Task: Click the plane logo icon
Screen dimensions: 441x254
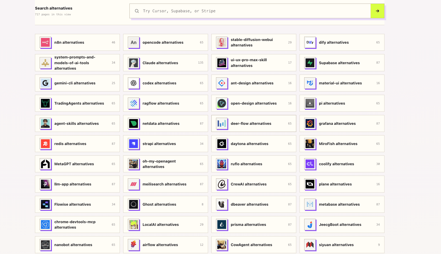Action: [x=310, y=184]
